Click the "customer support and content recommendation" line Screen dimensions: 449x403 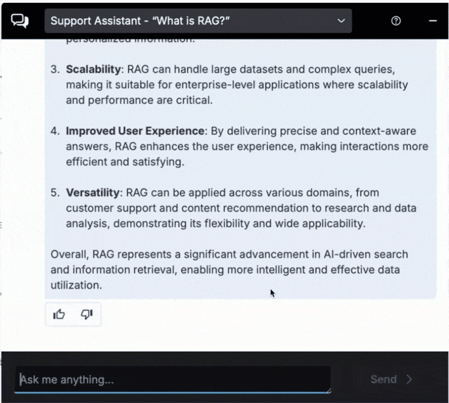(x=241, y=208)
